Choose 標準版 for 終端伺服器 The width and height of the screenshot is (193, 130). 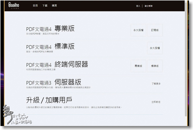click(155, 66)
